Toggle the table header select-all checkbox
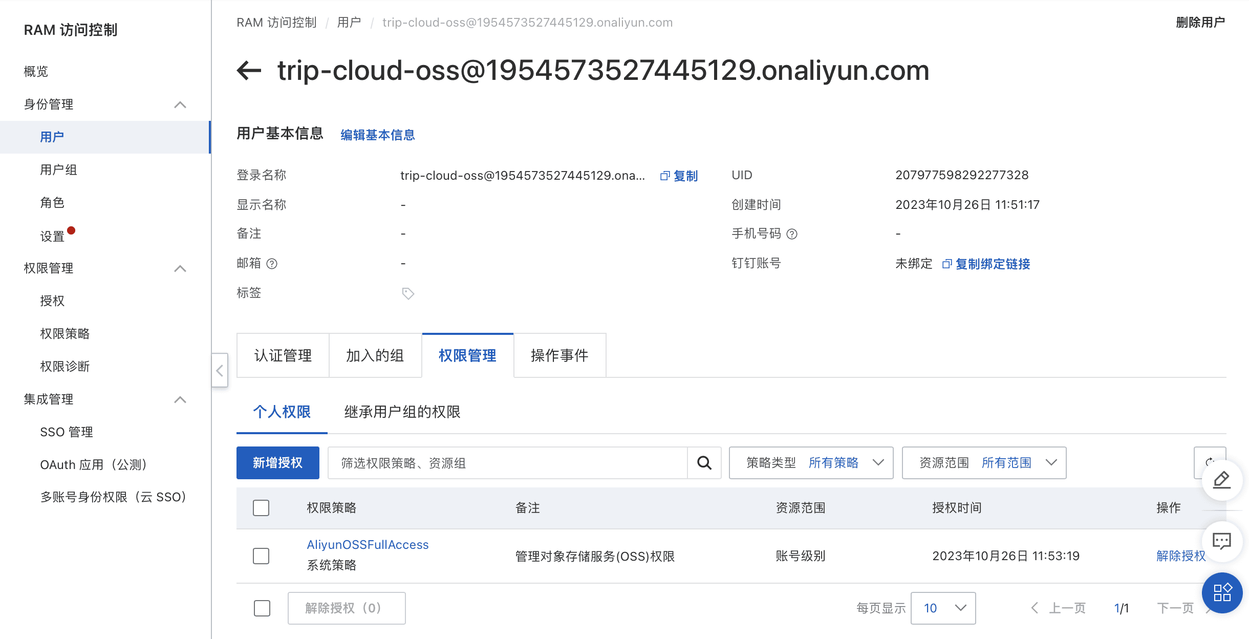This screenshot has width=1249, height=639. point(261,508)
